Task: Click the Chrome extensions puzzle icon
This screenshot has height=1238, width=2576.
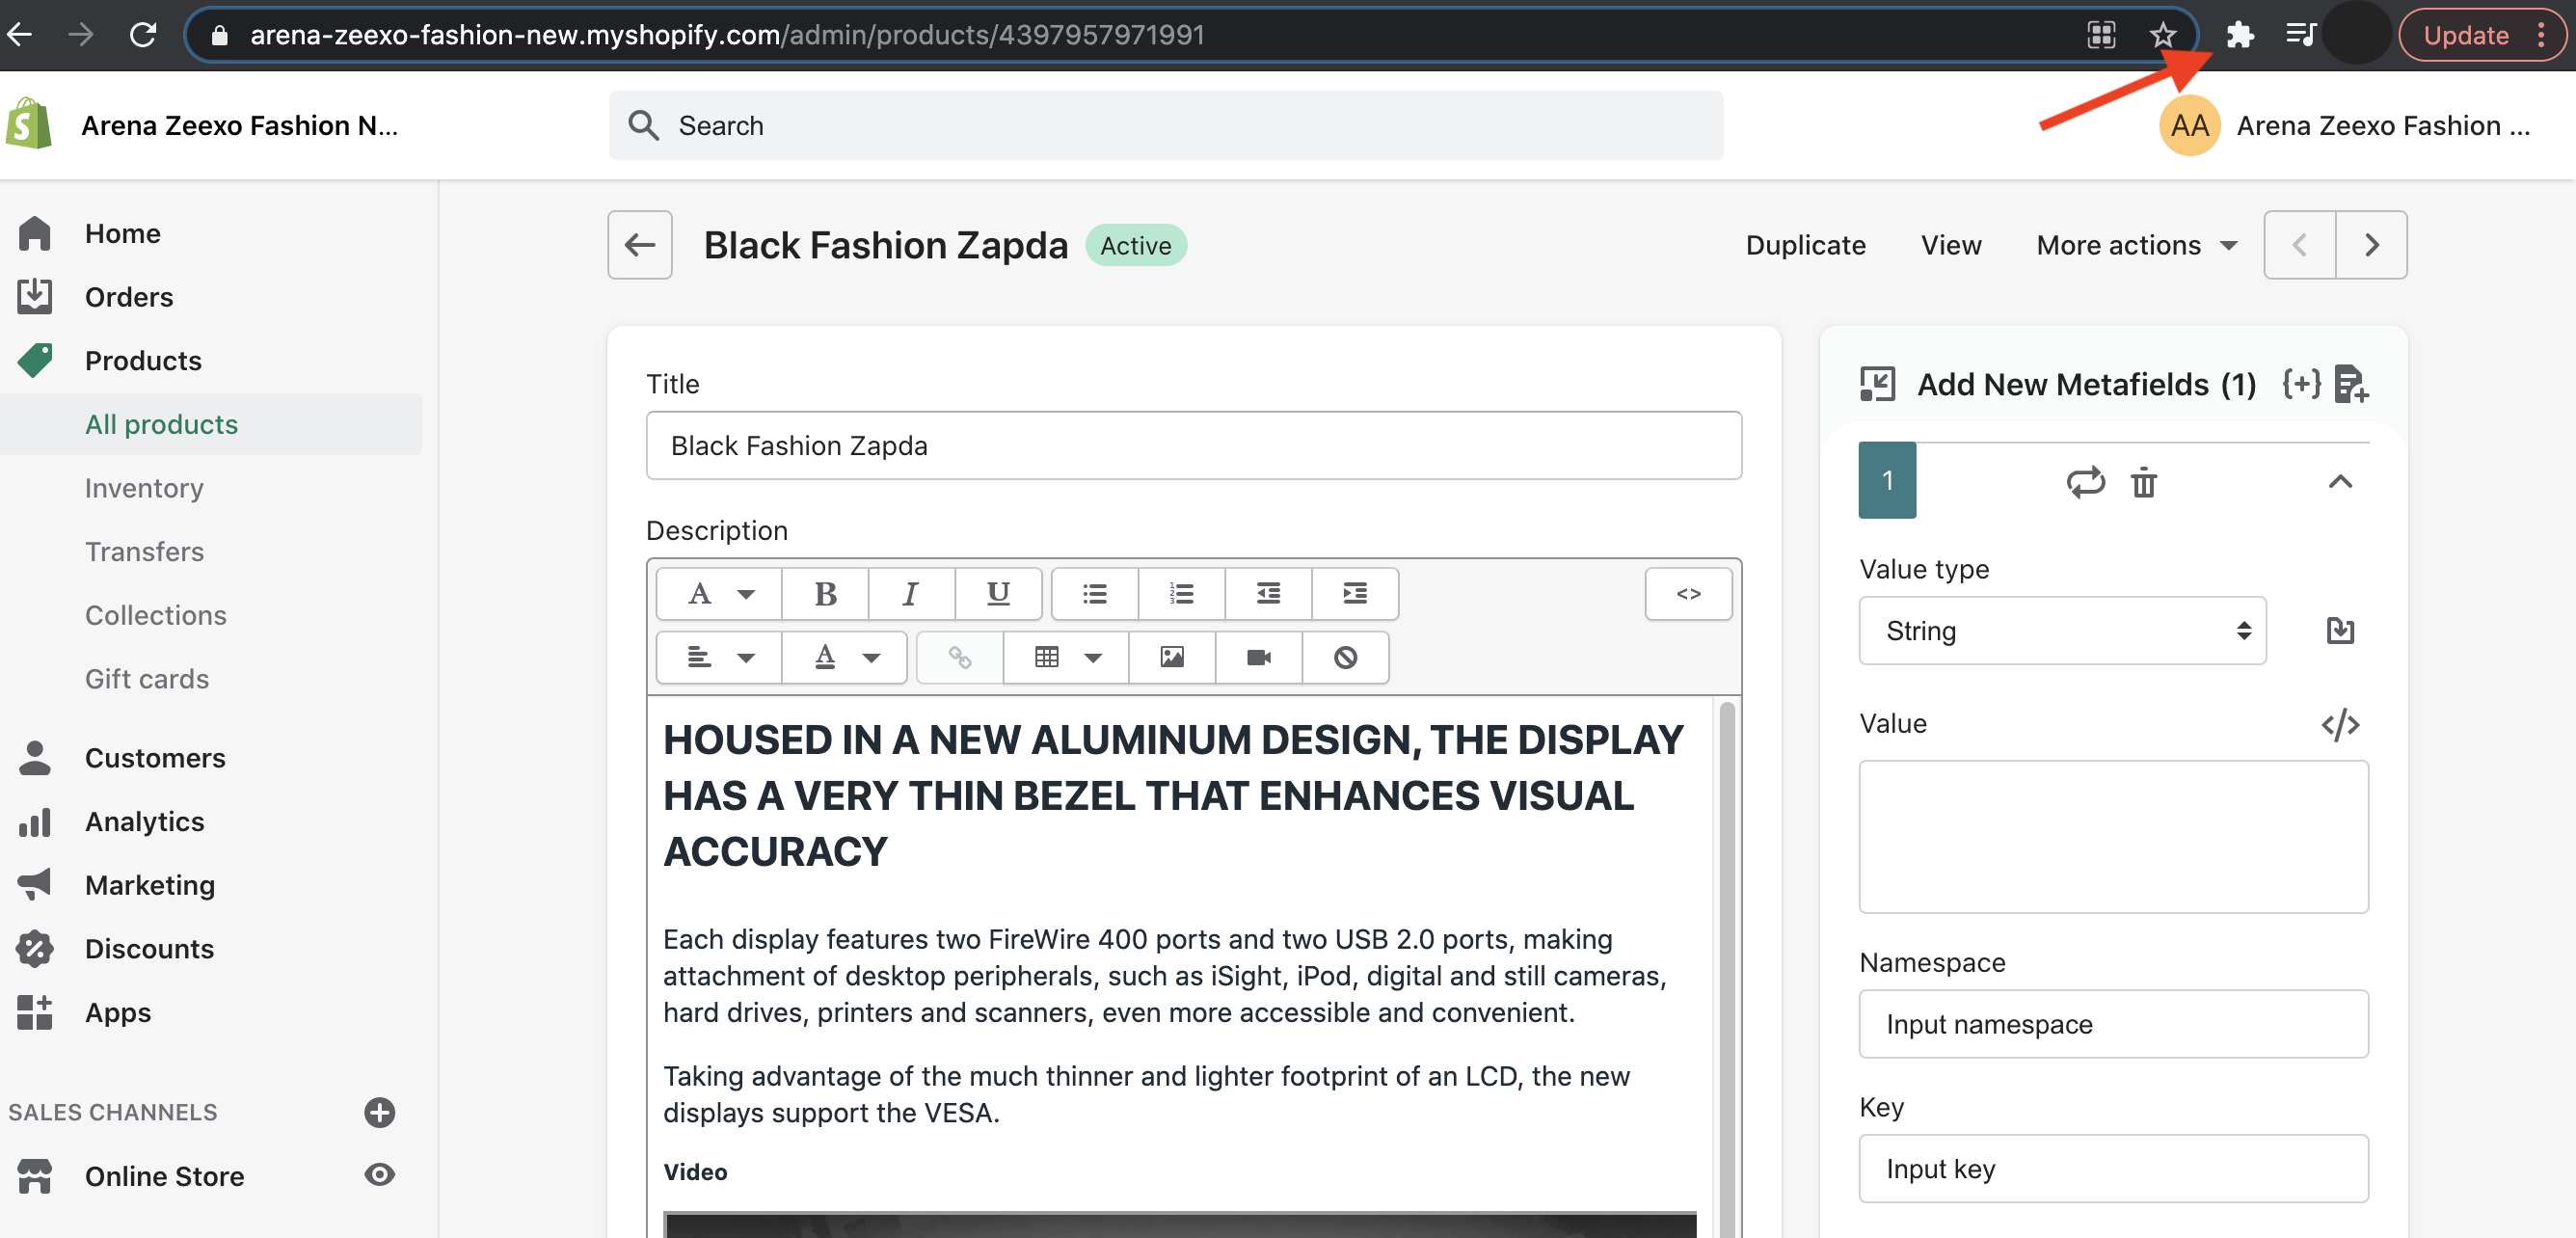Action: [2240, 35]
